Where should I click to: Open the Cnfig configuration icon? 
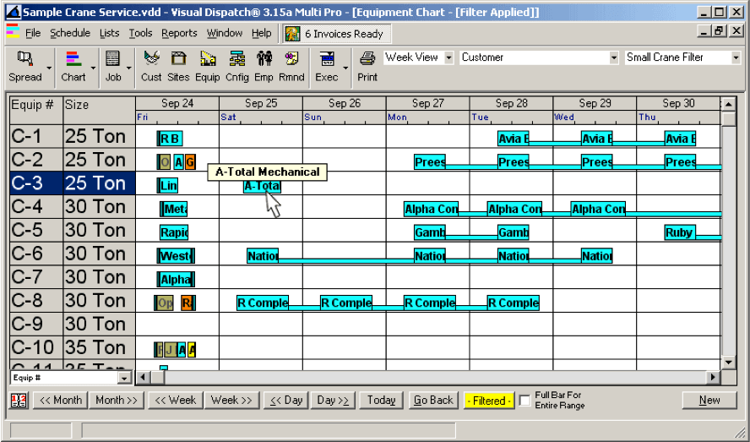pos(236,67)
